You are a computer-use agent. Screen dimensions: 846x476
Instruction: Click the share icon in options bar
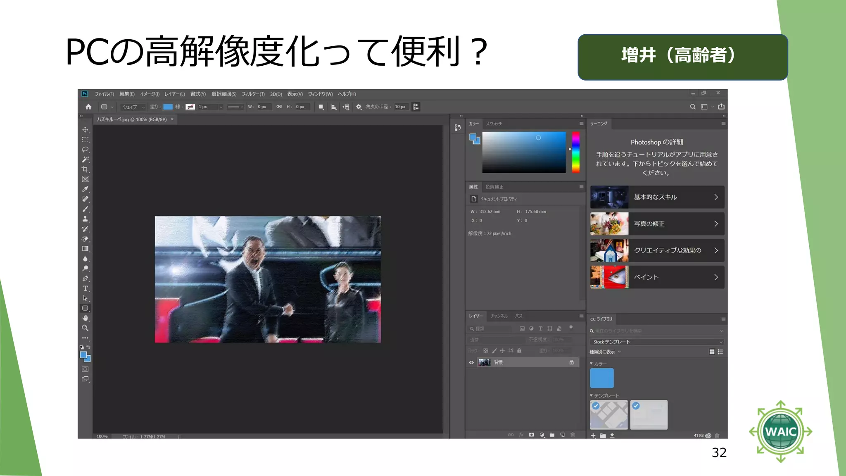[x=721, y=107]
